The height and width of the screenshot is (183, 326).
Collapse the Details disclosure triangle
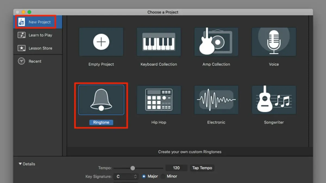[x=20, y=164]
